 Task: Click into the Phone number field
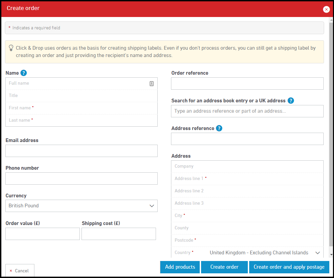(81, 179)
